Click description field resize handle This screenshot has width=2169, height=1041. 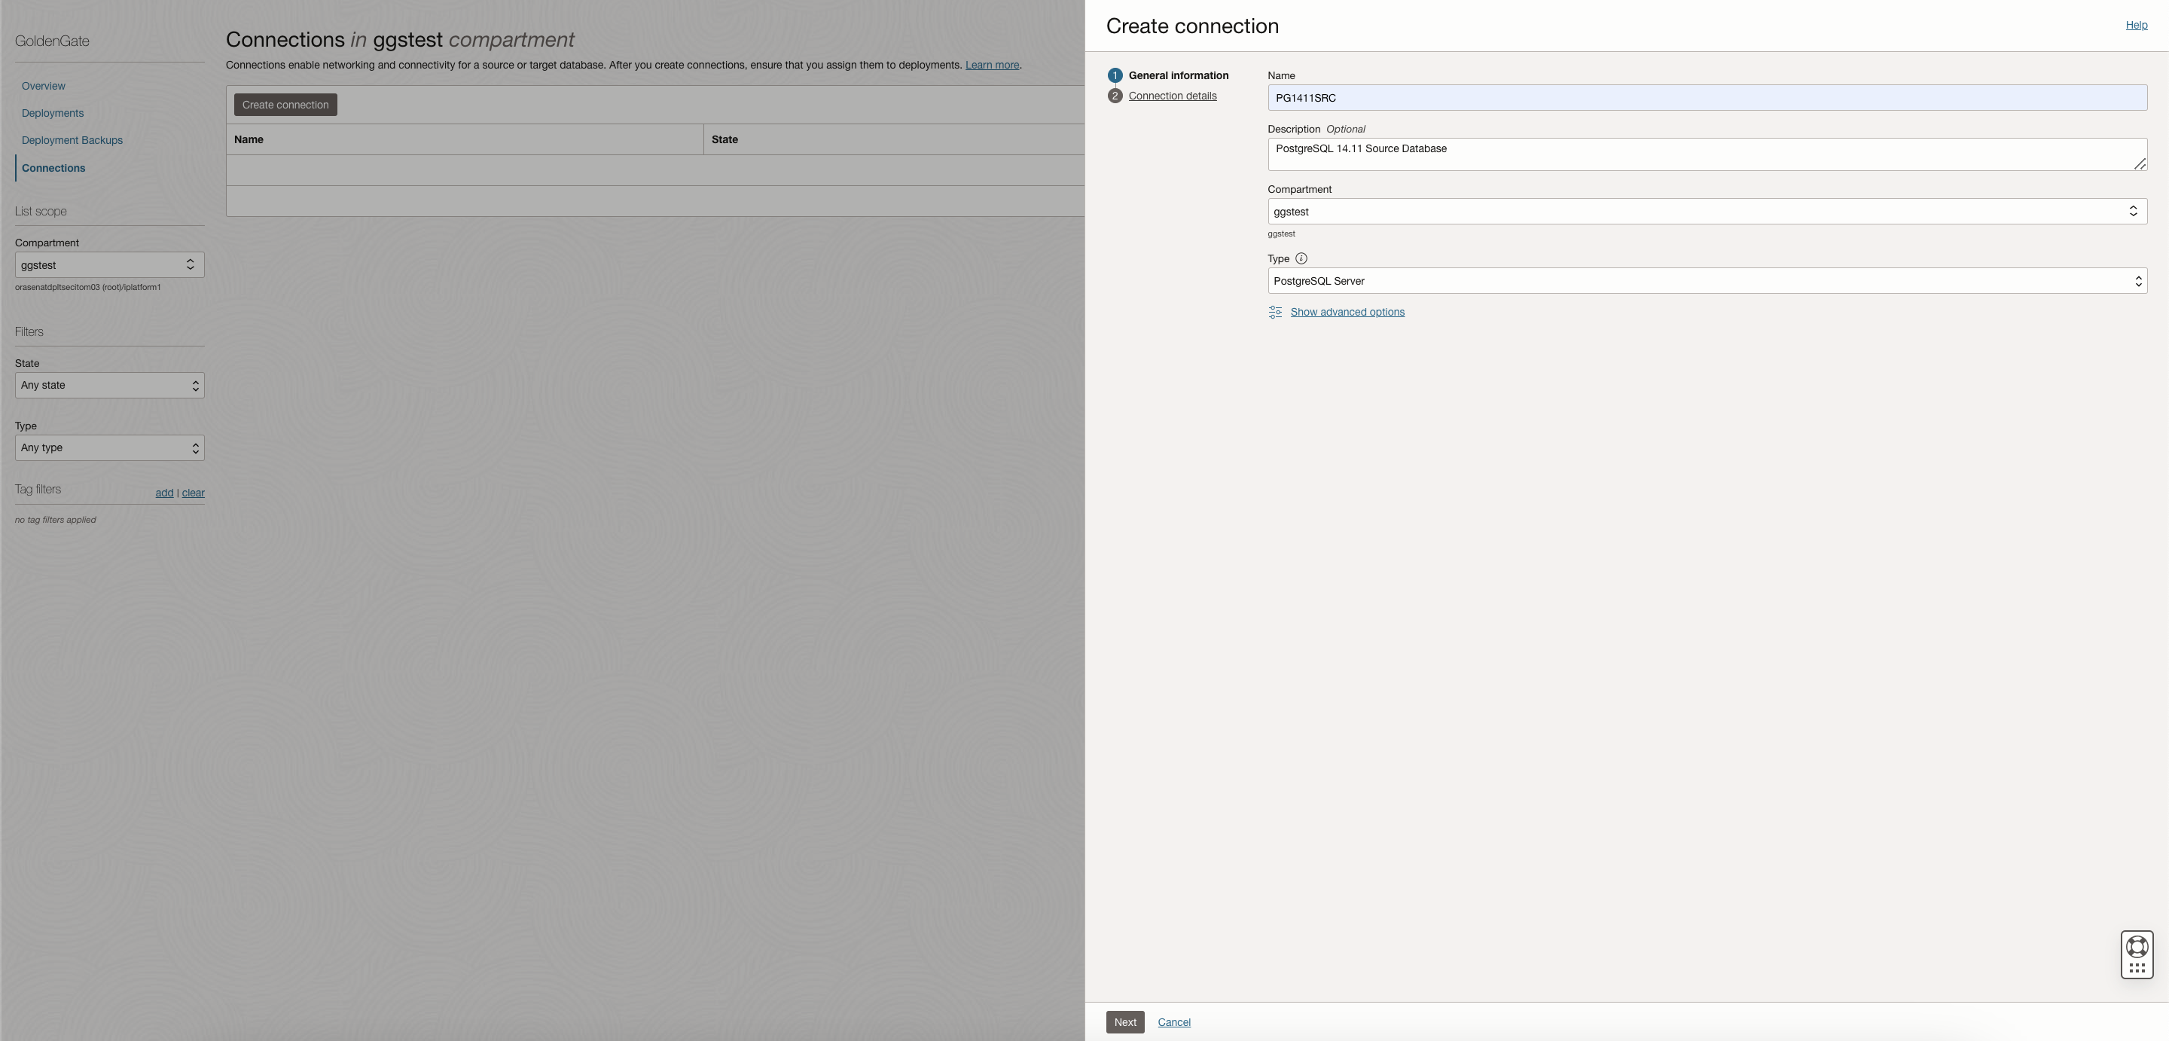pos(2140,164)
